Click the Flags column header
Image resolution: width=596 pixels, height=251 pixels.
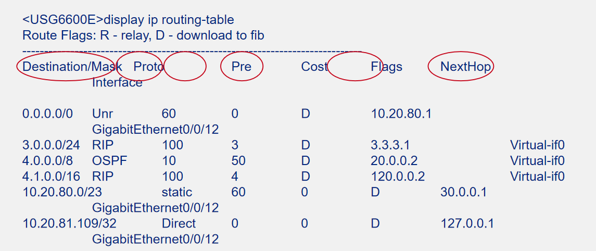pos(387,67)
